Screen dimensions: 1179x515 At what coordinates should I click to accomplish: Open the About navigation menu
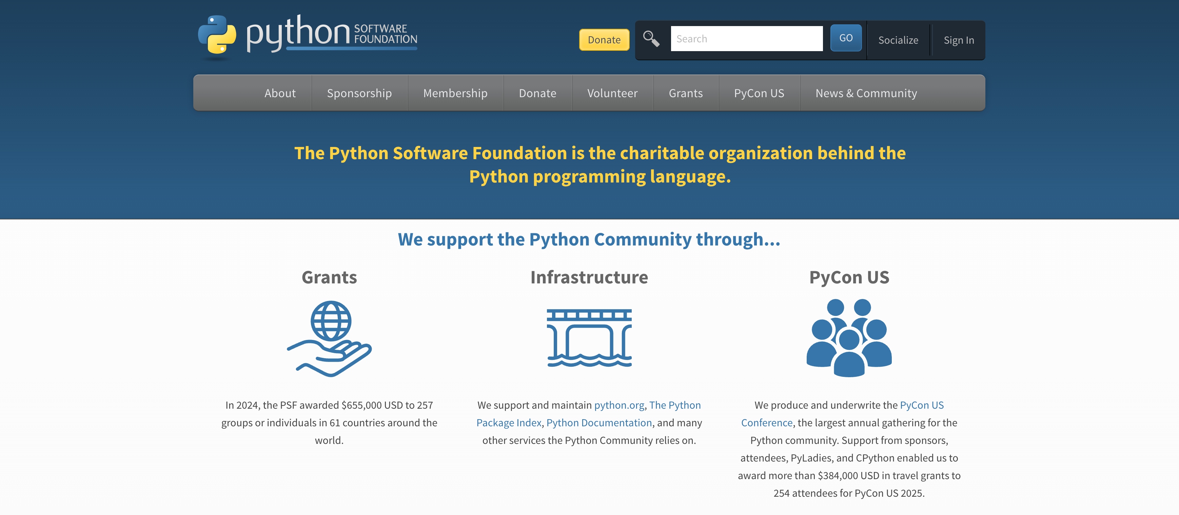(x=280, y=93)
